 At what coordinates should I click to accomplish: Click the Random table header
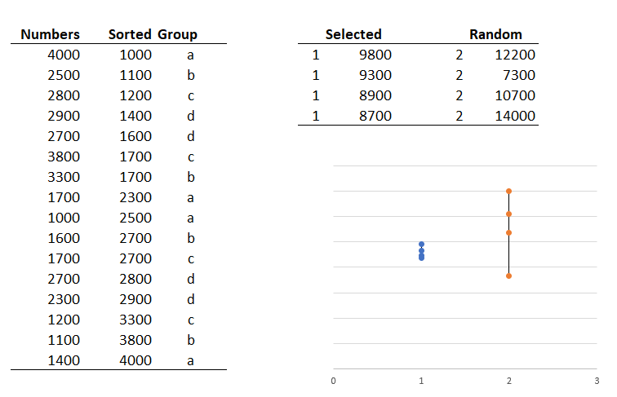495,34
